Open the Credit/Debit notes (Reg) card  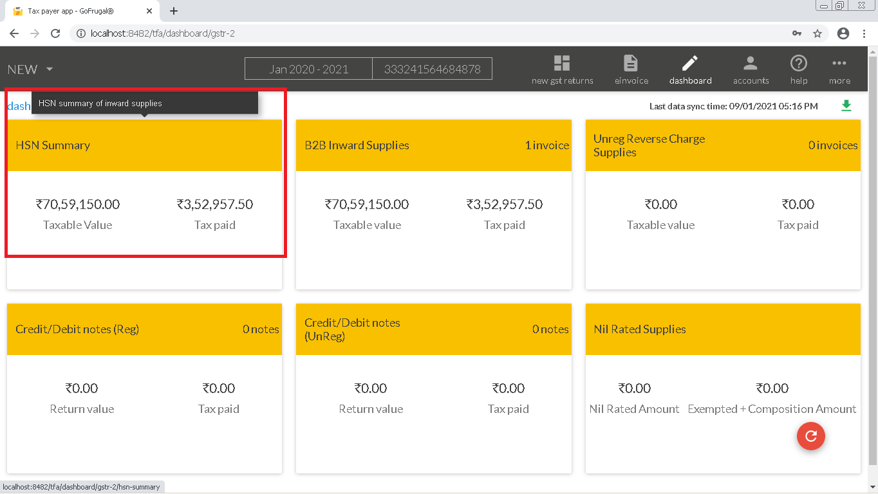point(145,389)
